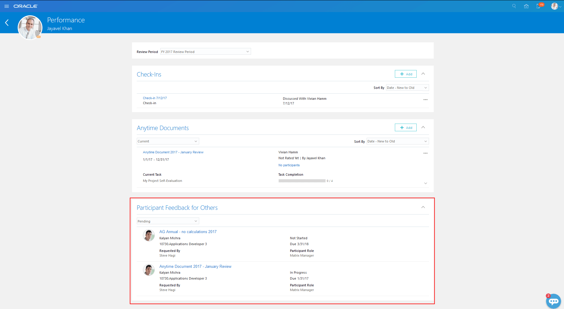Open the home page icon

(526, 6)
